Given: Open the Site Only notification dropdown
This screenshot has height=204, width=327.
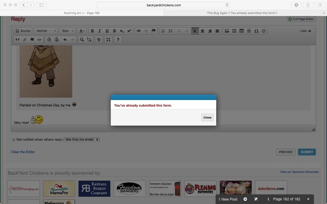Looking at the screenshot, I should [81, 140].
